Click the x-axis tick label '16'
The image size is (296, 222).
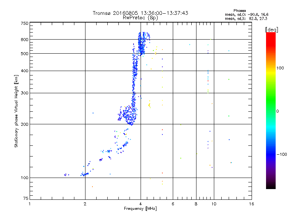point(252,204)
